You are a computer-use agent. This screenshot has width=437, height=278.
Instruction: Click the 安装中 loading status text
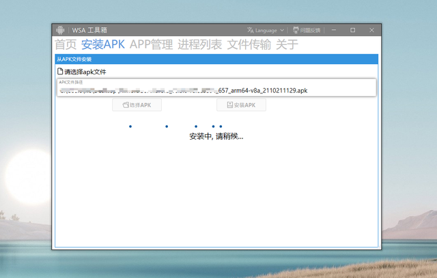[216, 136]
